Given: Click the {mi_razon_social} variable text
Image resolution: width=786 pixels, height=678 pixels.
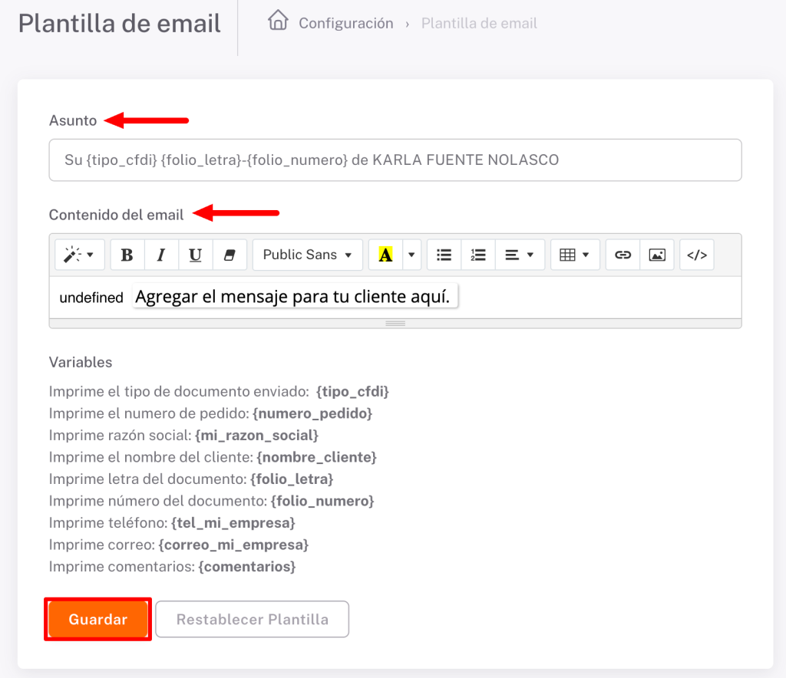Looking at the screenshot, I should coord(256,435).
